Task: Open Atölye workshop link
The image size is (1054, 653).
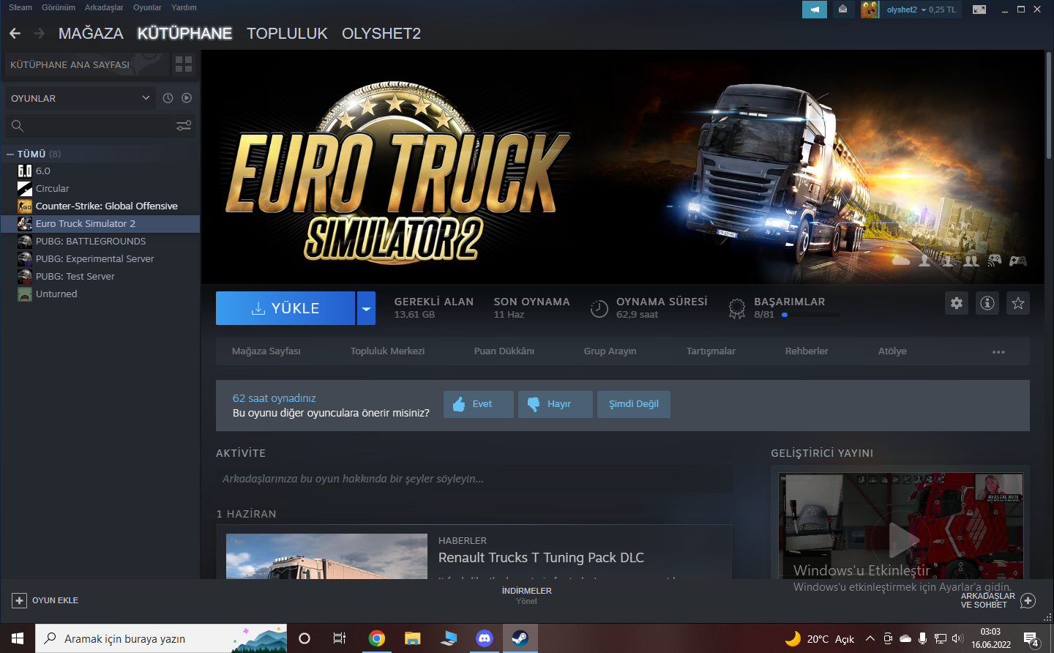Action: click(x=892, y=351)
